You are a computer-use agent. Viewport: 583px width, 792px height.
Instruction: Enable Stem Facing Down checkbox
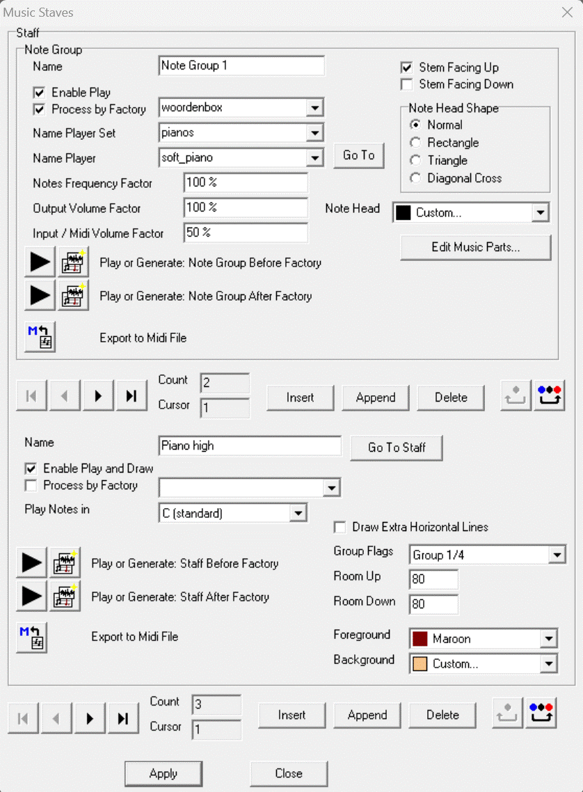[x=408, y=85]
